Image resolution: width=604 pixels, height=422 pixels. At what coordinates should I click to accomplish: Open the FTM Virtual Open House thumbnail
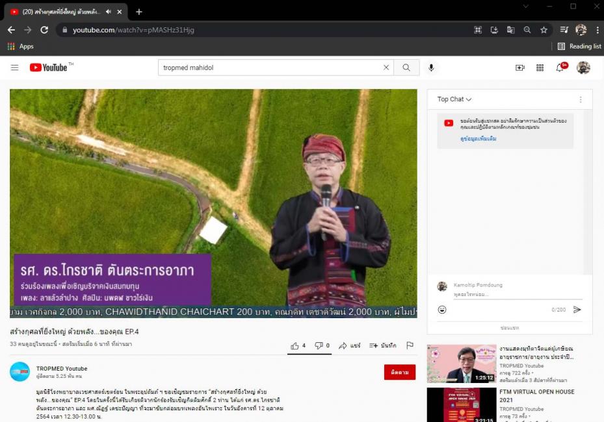(462, 404)
